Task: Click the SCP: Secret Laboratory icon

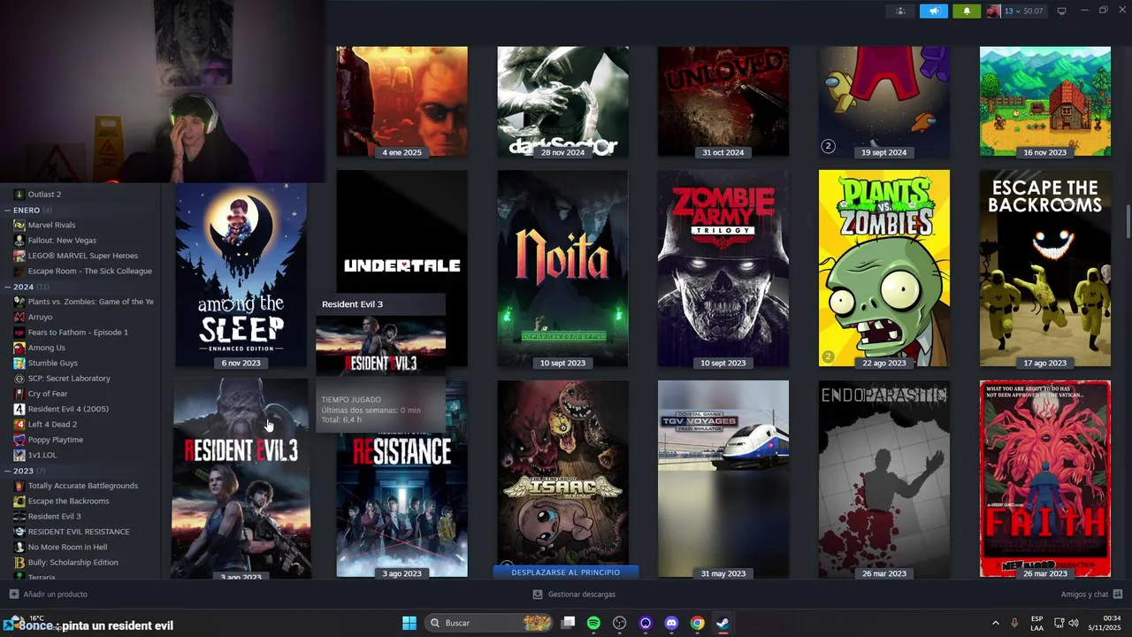Action: pyautogui.click(x=19, y=378)
